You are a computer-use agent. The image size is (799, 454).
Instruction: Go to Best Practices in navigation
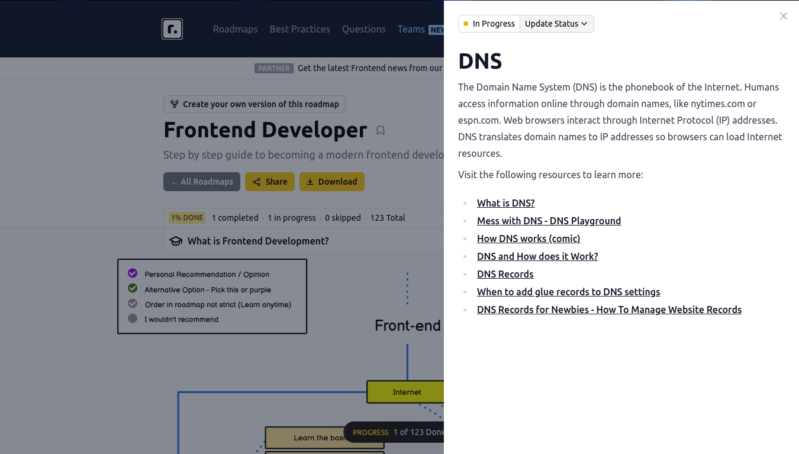pos(299,29)
